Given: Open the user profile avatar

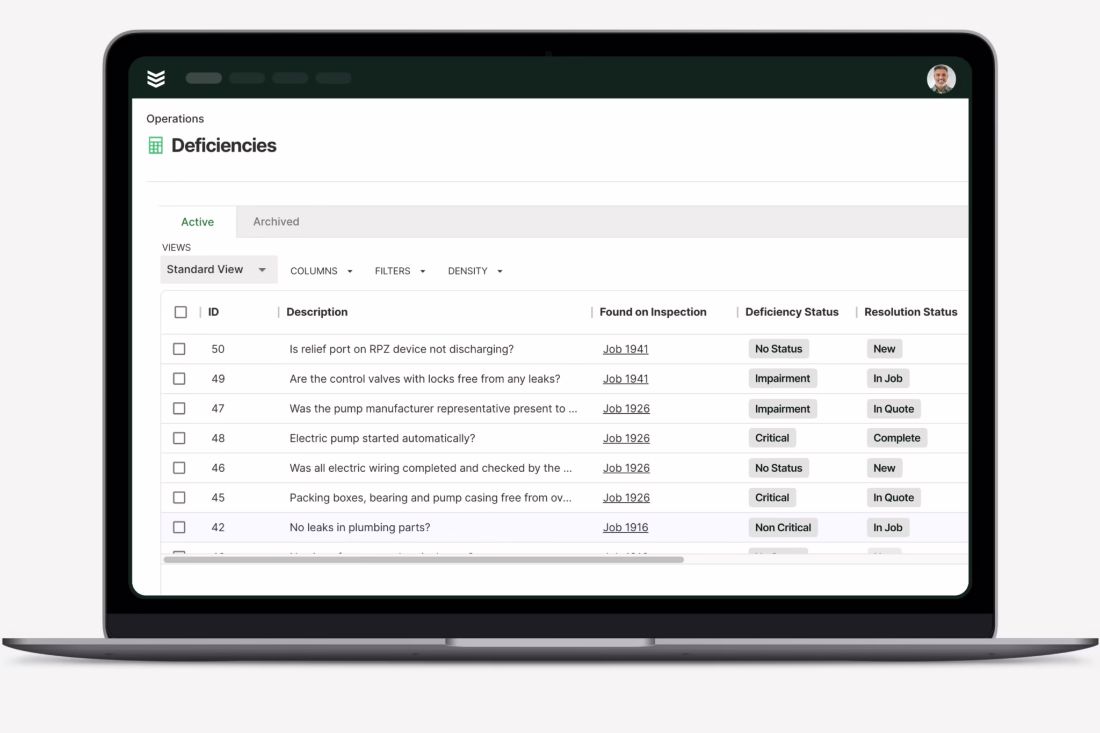Looking at the screenshot, I should tap(940, 79).
